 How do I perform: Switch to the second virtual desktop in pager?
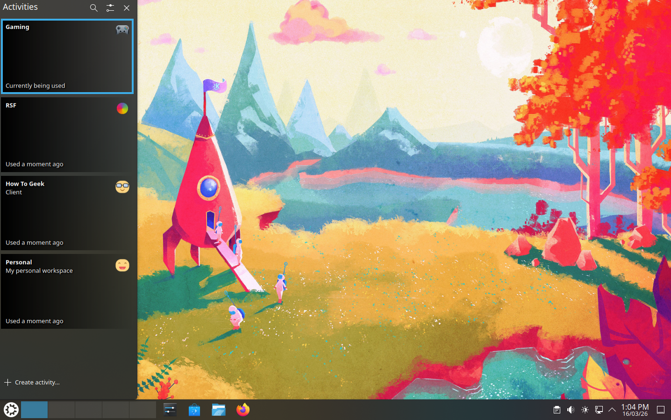coord(61,410)
